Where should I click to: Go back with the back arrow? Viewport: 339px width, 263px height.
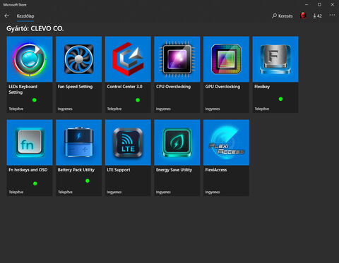coord(7,16)
